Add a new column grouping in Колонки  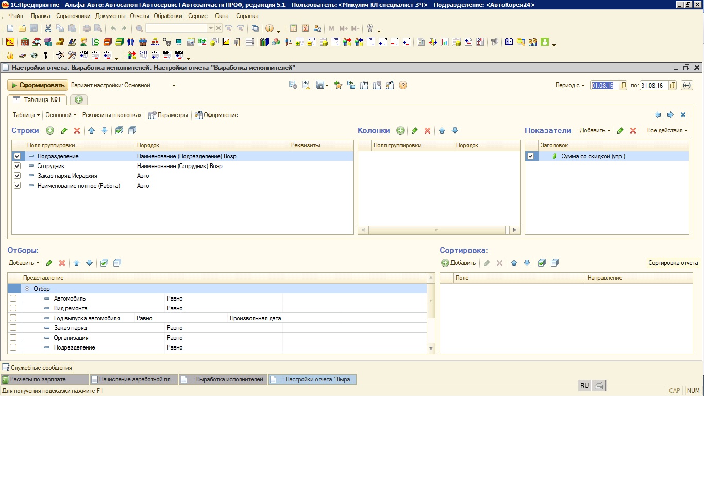pyautogui.click(x=400, y=131)
